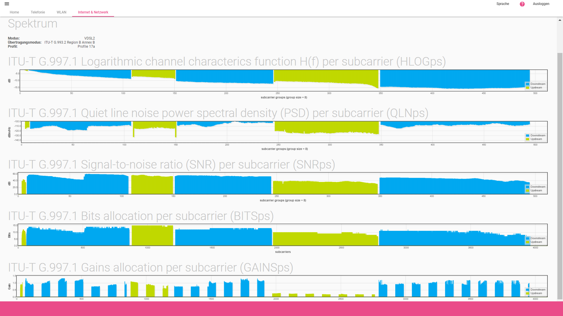Click Downstream swatch in GAINSps legend
Screen dimensions: 563x316
click(528, 290)
